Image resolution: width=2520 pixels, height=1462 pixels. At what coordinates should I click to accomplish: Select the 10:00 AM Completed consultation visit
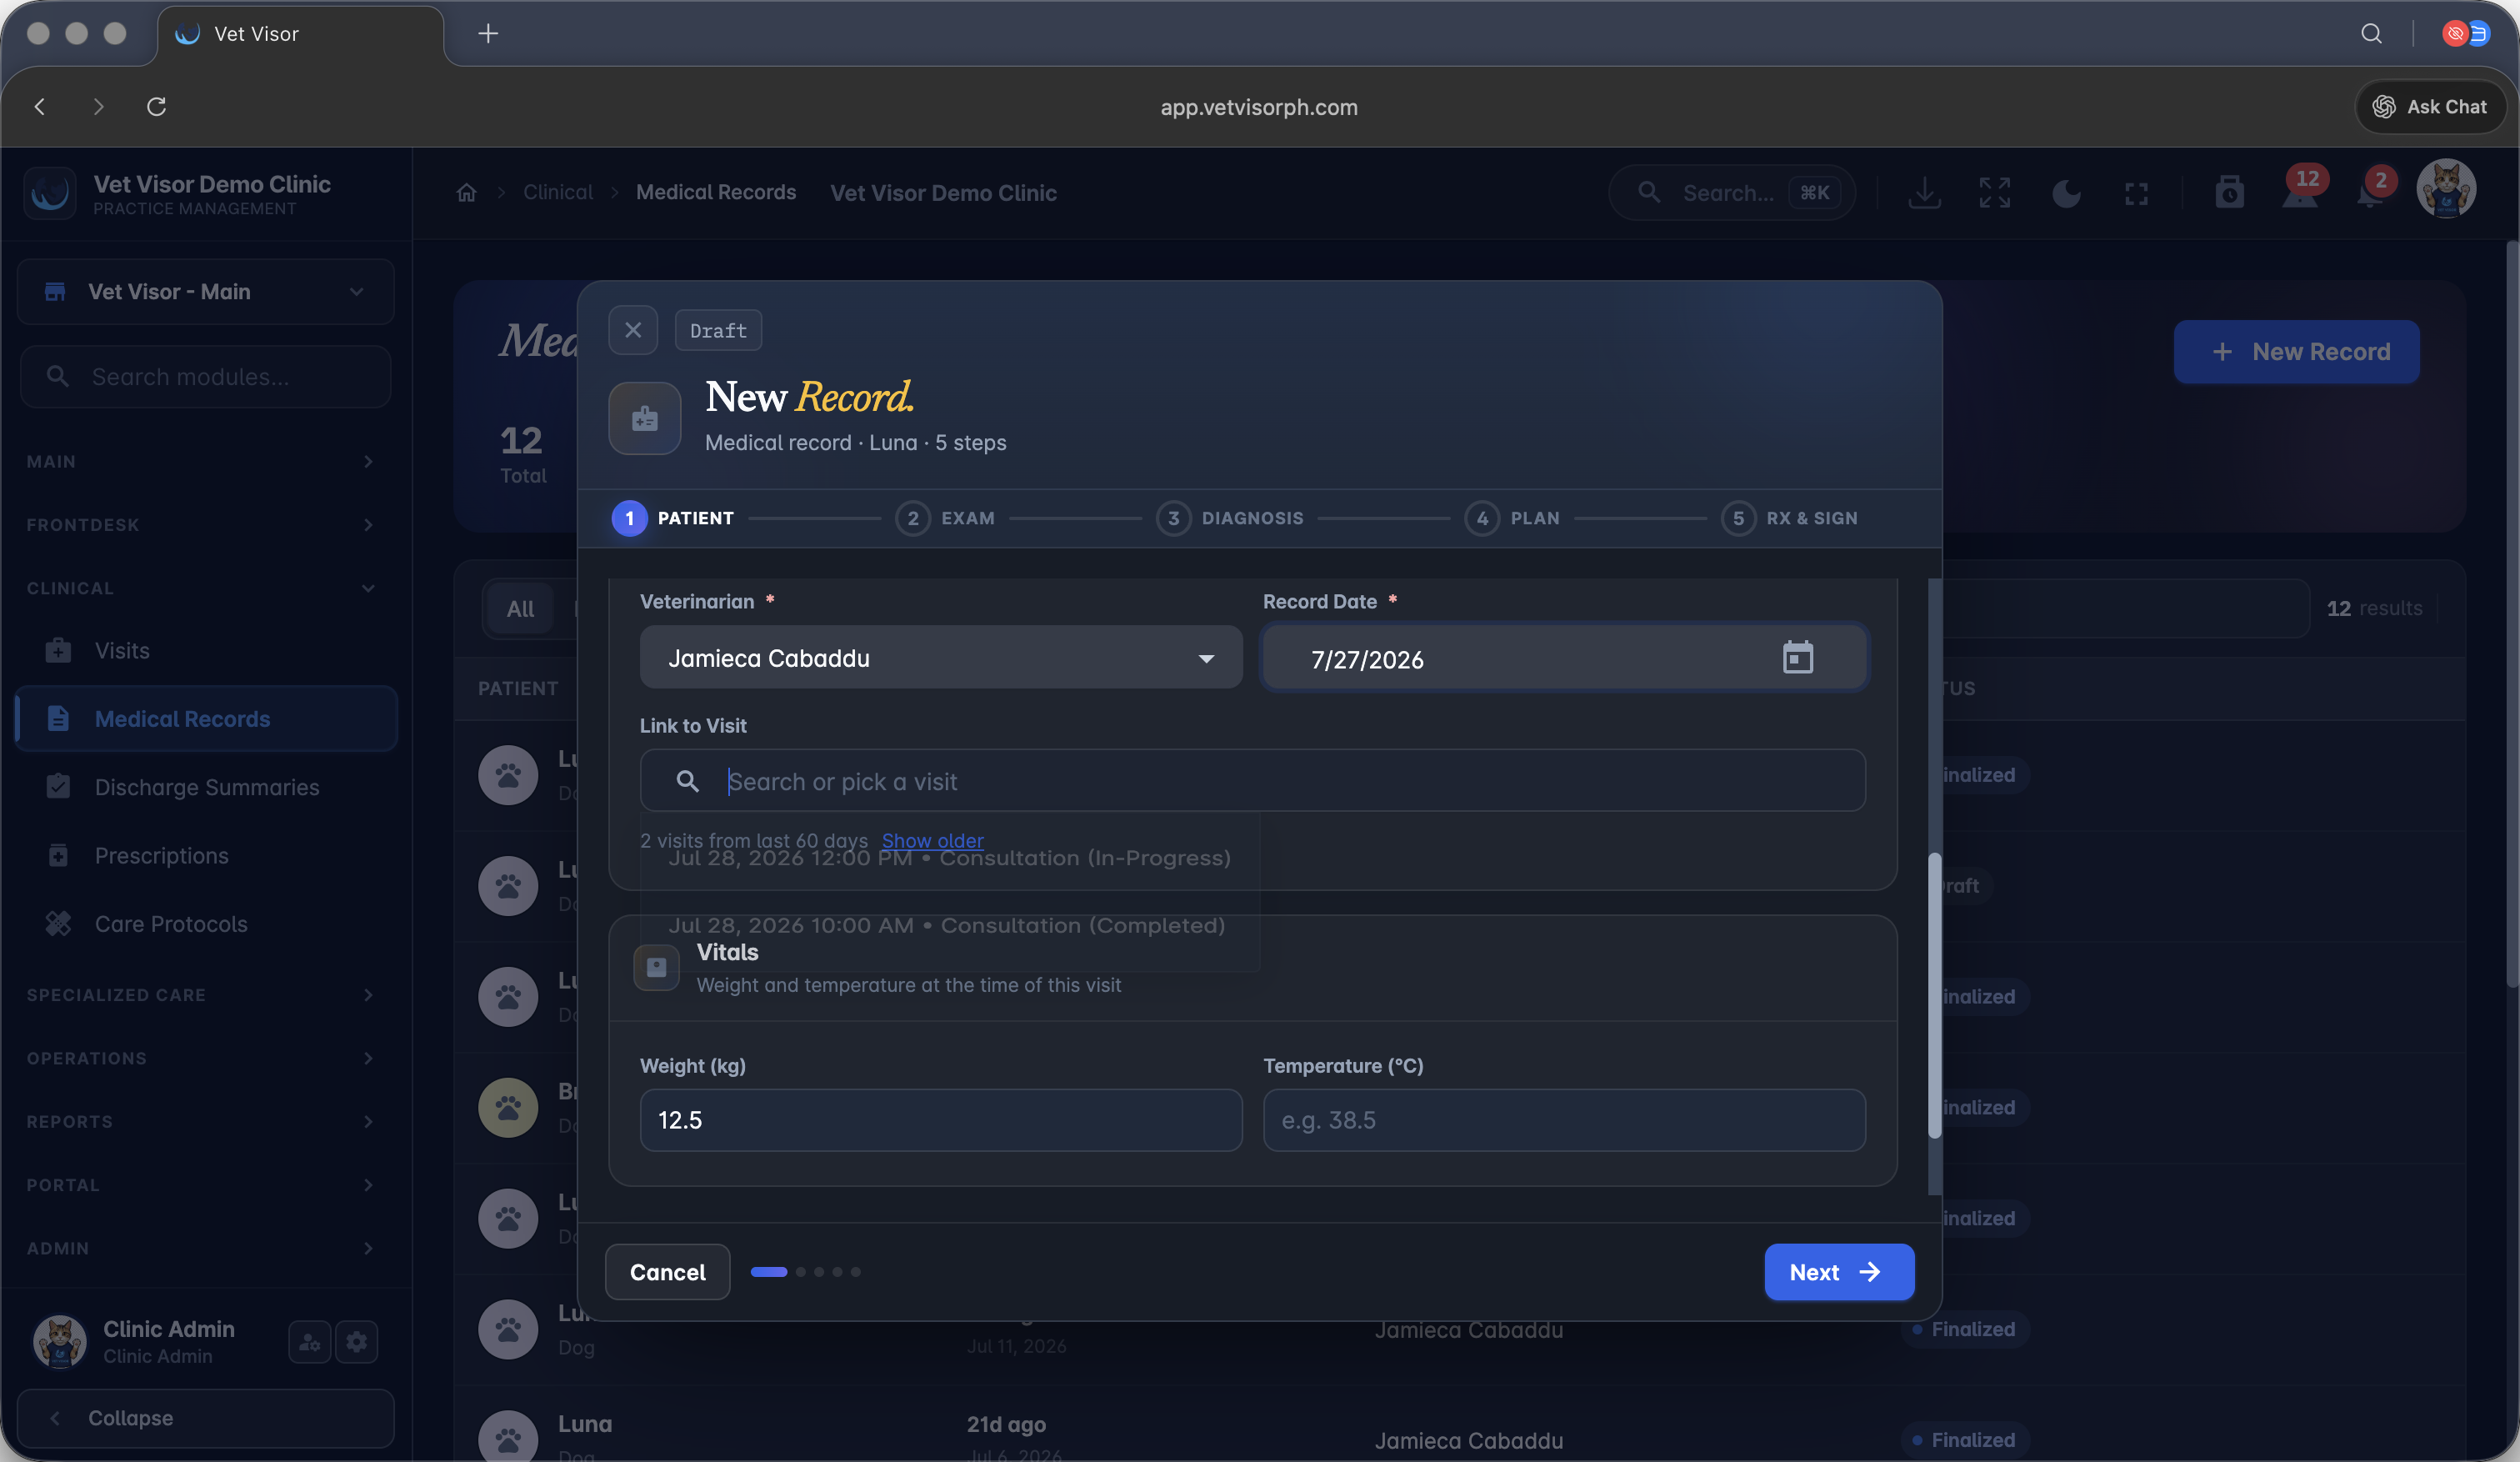pyautogui.click(x=946, y=926)
